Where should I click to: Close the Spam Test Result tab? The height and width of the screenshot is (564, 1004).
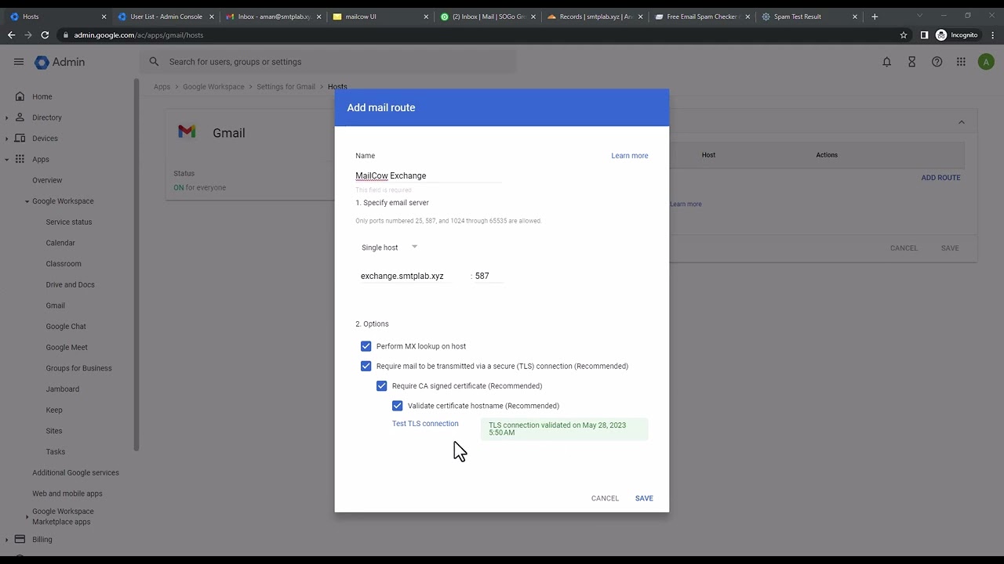coord(855,16)
